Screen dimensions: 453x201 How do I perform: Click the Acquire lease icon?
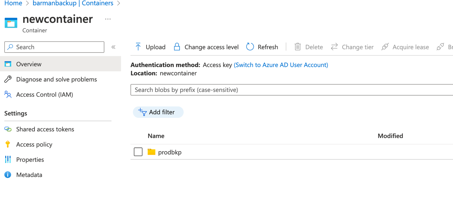tap(385, 47)
